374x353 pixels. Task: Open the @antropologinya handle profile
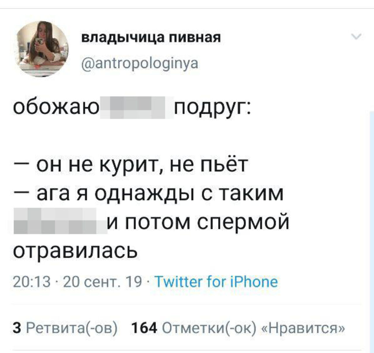(140, 63)
